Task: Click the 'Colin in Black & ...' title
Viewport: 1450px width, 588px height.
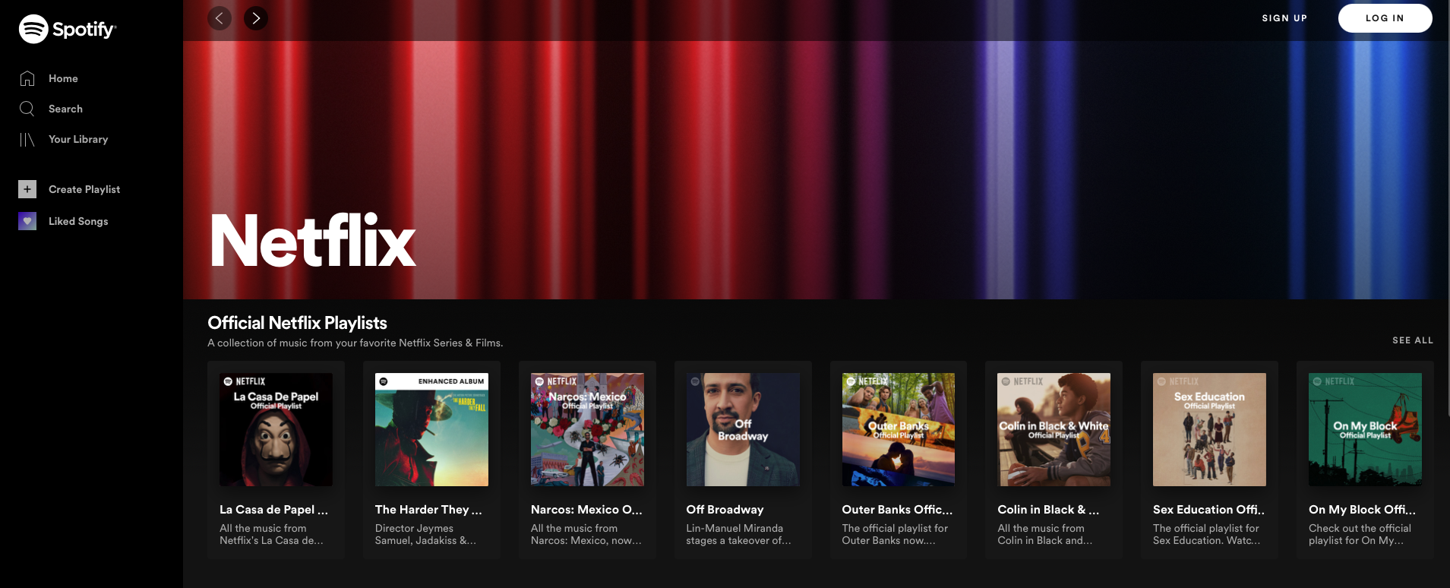Action: coord(1048,510)
